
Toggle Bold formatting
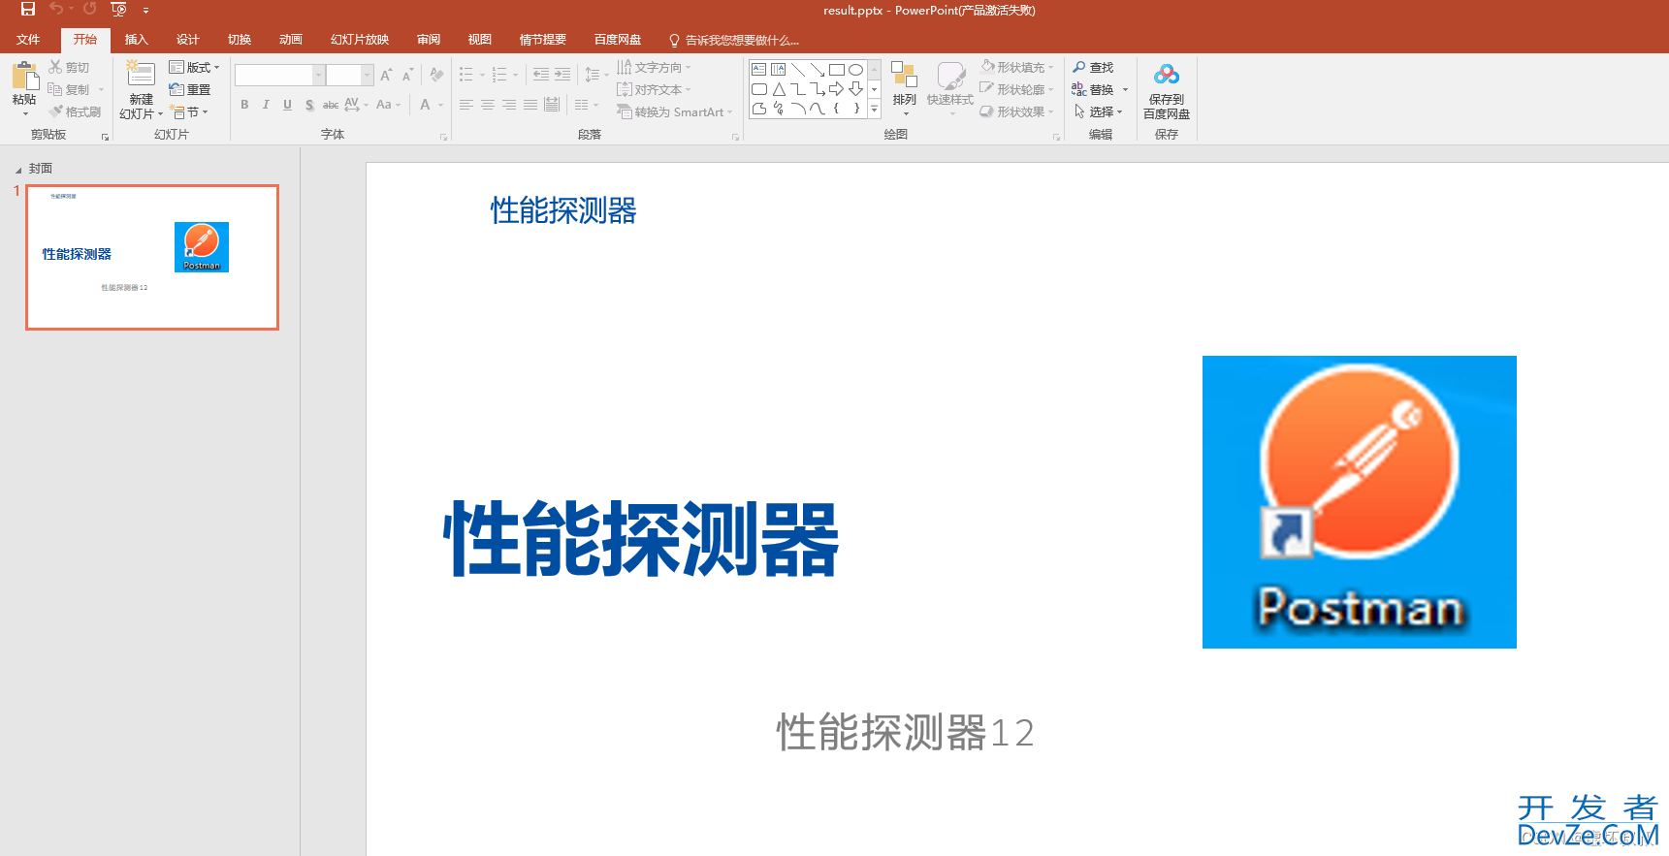pyautogui.click(x=244, y=105)
